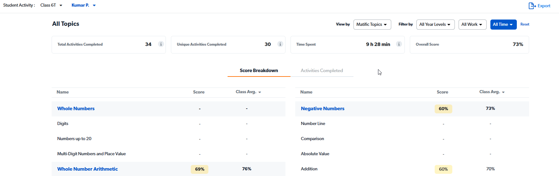Image resolution: width=559 pixels, height=176 pixels.
Task: Open the All Work filter dropdown
Action: coord(472,25)
